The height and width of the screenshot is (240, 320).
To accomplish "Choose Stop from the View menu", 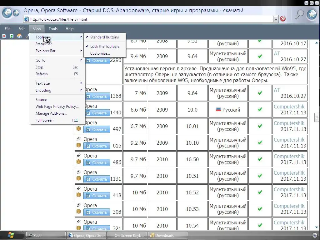I will (57, 67).
